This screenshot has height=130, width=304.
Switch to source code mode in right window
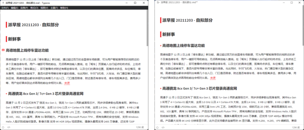coord(163,127)
